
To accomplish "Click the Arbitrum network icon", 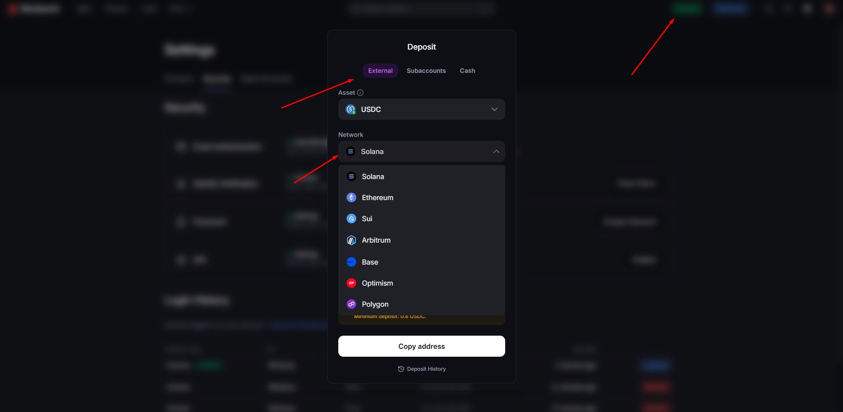I will (x=351, y=240).
